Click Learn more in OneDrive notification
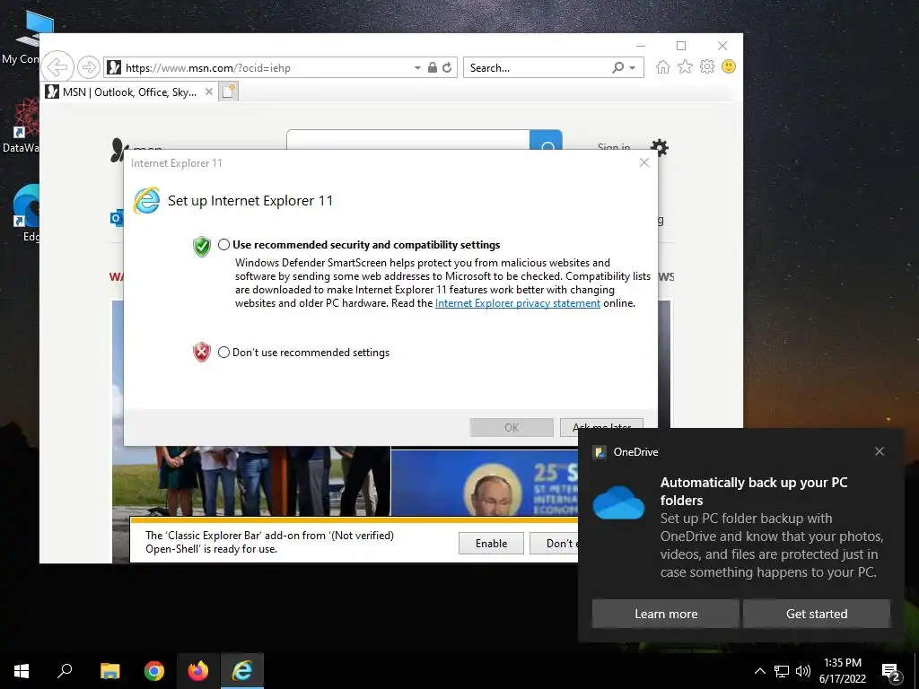 tap(666, 614)
